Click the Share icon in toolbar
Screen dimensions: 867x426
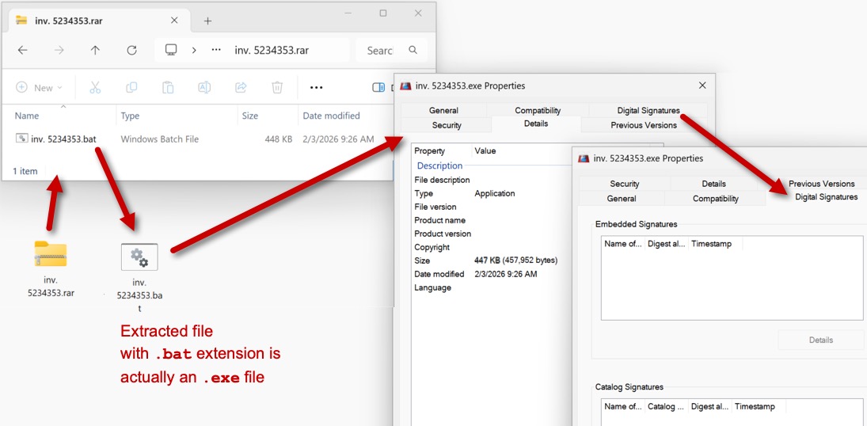tap(241, 87)
